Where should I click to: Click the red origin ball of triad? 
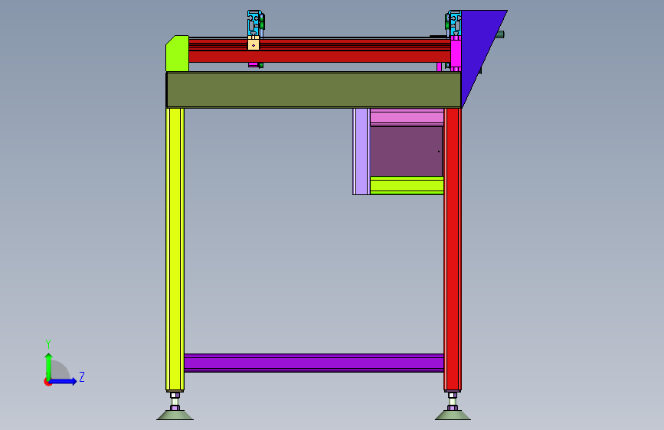coord(47,382)
